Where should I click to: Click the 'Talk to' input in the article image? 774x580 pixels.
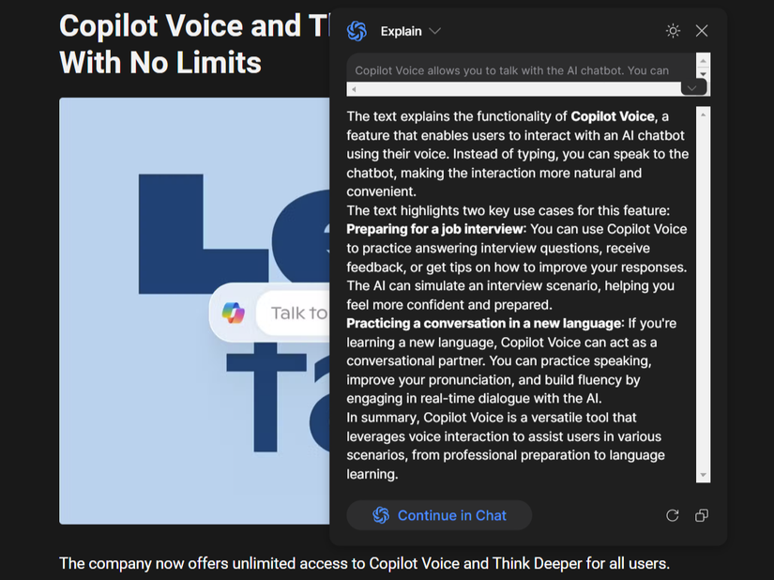(x=294, y=313)
